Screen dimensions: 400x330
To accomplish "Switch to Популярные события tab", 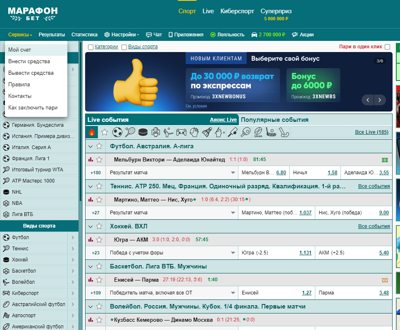I will [274, 120].
